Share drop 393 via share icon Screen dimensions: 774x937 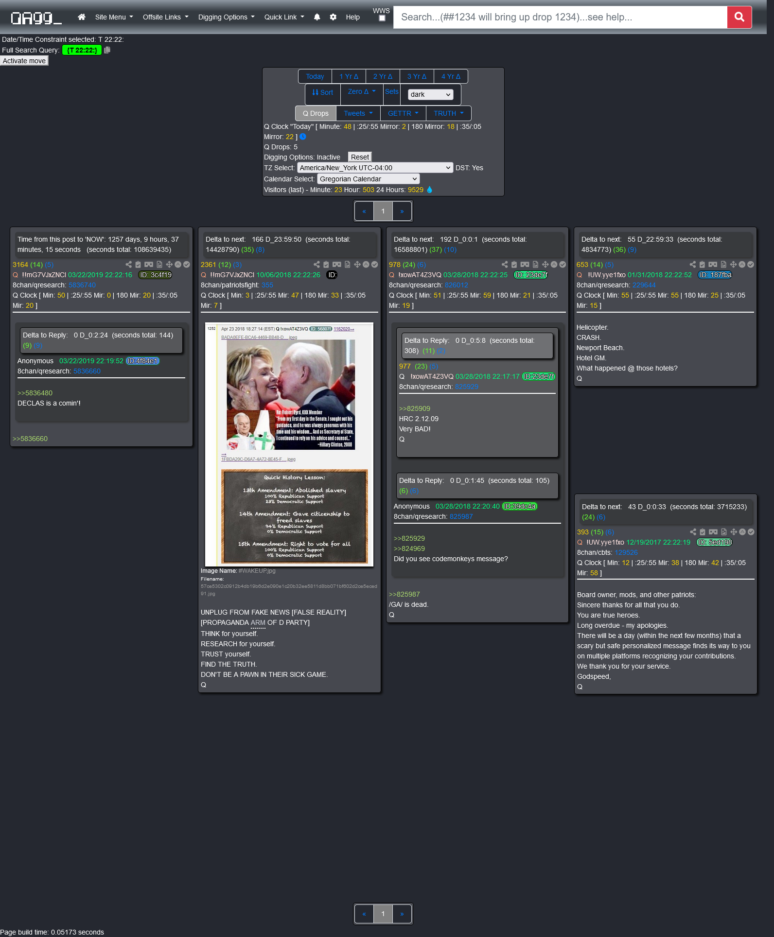[693, 532]
